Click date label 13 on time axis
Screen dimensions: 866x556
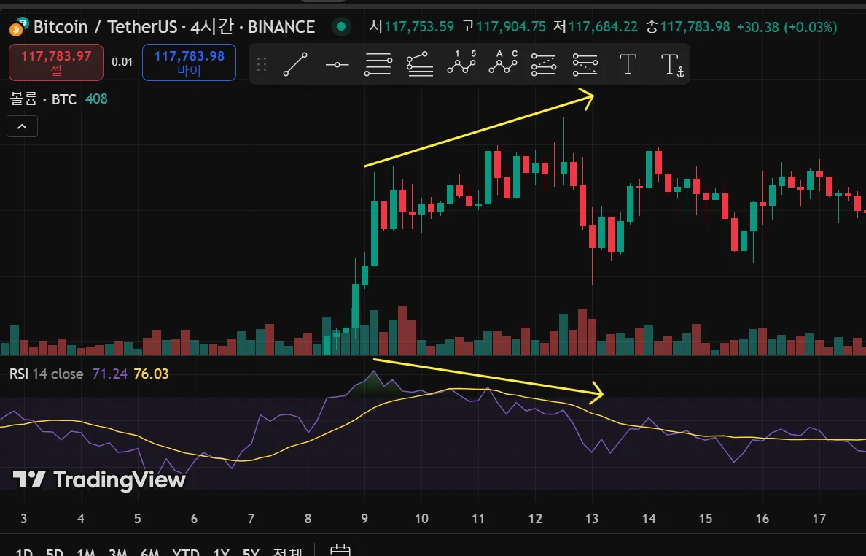tap(592, 518)
